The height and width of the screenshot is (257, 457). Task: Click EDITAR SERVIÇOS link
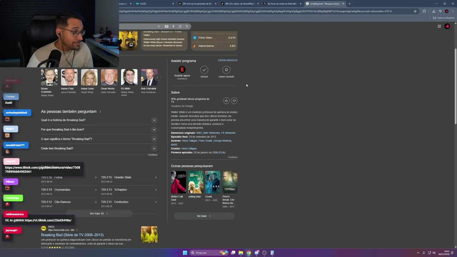pos(228,60)
